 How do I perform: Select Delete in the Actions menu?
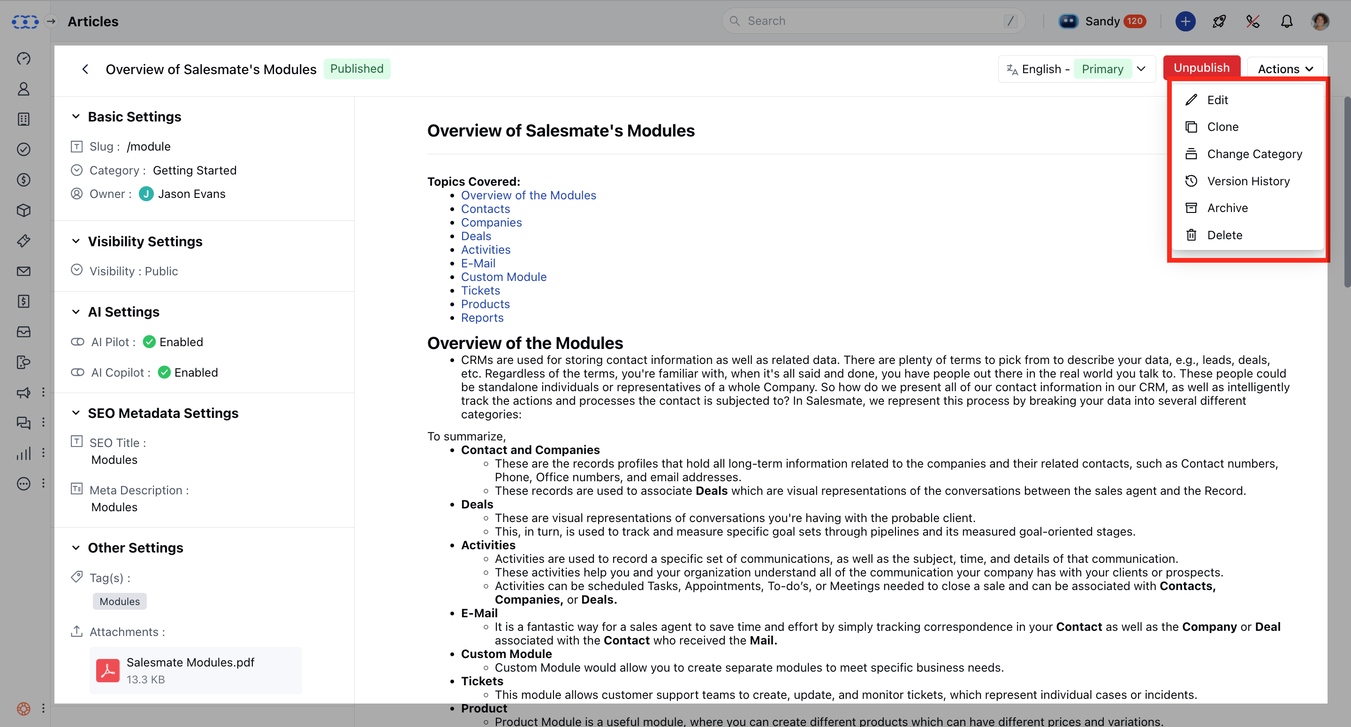tap(1248, 235)
